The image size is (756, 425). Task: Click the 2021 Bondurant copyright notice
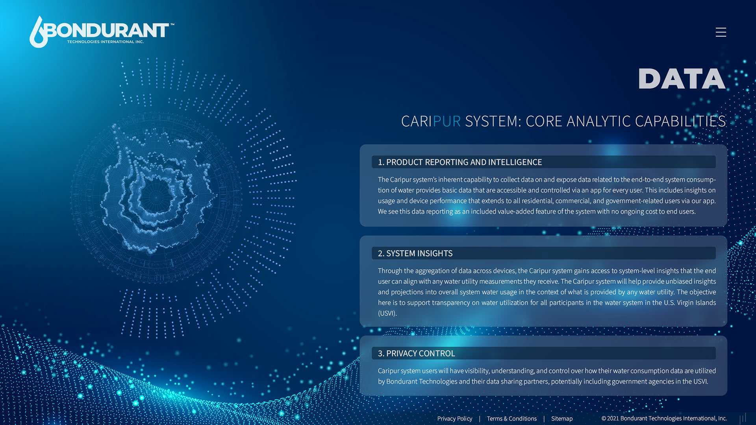click(664, 418)
